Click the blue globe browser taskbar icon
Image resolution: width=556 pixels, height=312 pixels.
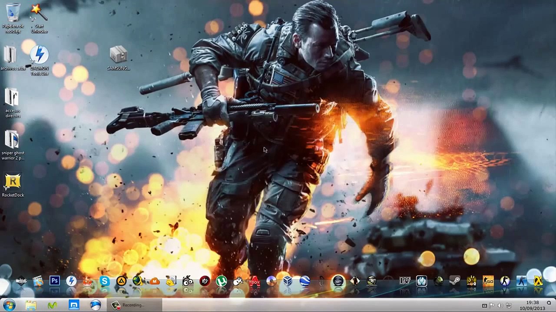[96, 305]
